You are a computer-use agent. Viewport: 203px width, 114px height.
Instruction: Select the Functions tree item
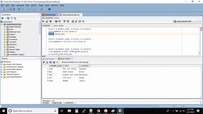13,42
